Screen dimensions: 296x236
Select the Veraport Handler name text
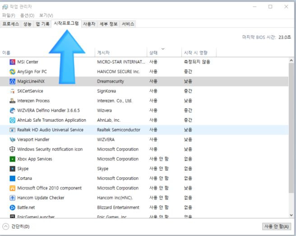tap(33, 140)
